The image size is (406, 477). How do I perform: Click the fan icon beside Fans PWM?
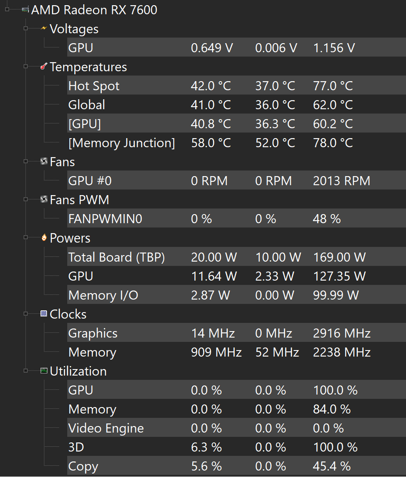pyautogui.click(x=44, y=200)
